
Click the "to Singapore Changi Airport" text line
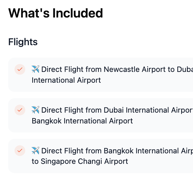click(80, 162)
